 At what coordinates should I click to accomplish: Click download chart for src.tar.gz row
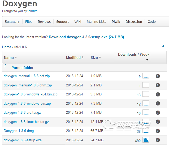point(146,112)
